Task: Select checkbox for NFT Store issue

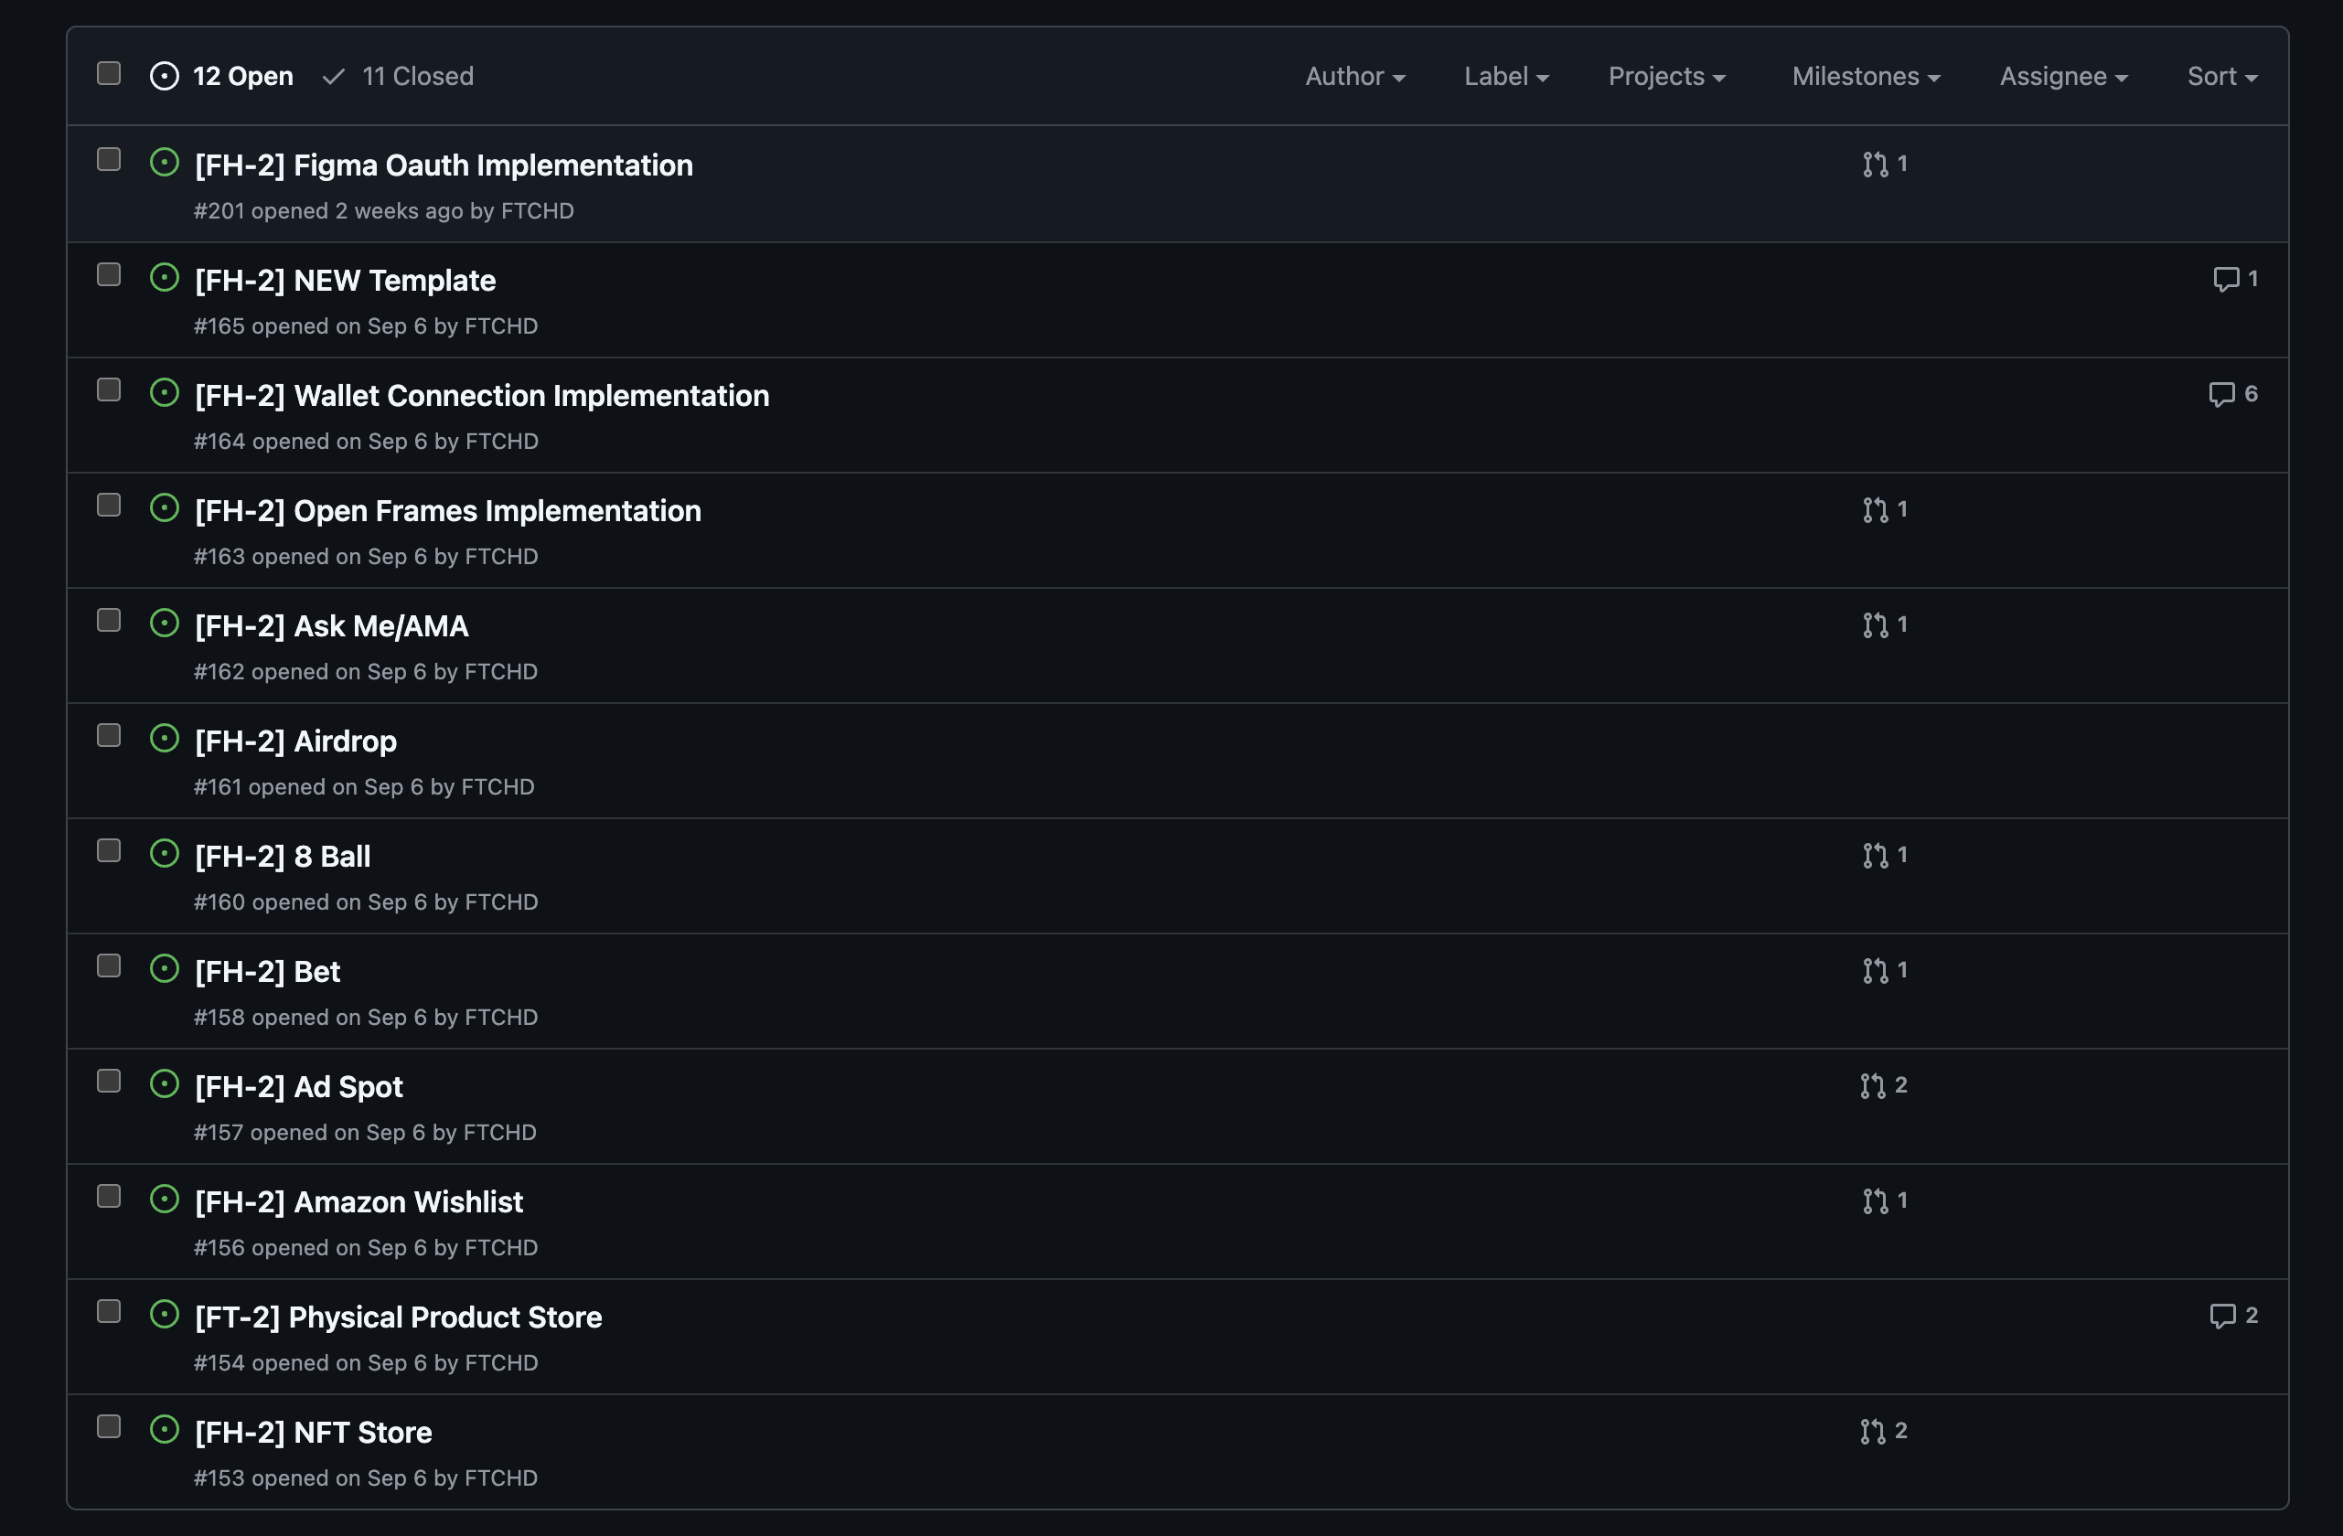Action: 109,1425
